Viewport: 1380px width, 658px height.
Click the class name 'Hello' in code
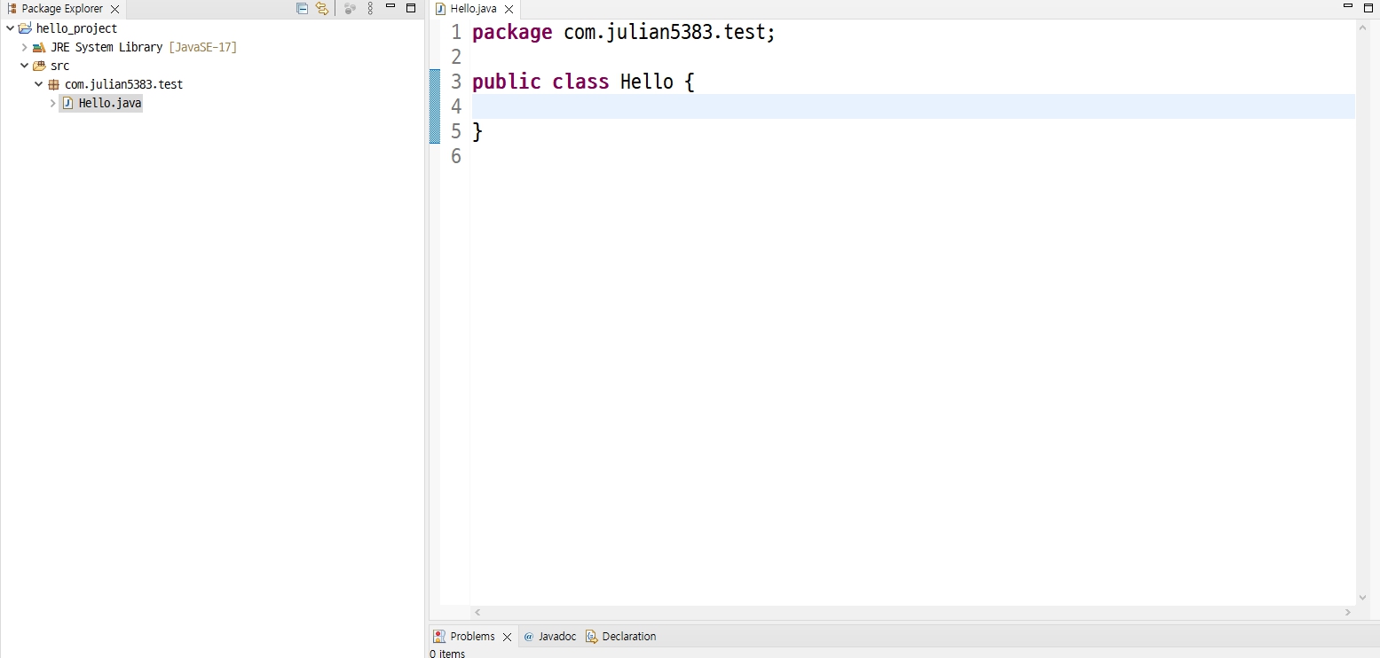point(647,82)
